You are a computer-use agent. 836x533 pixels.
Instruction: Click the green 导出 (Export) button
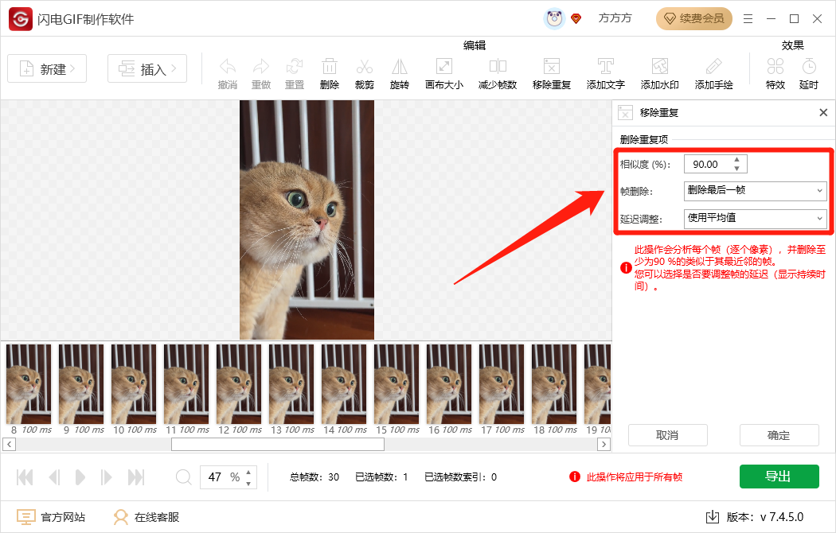(779, 476)
